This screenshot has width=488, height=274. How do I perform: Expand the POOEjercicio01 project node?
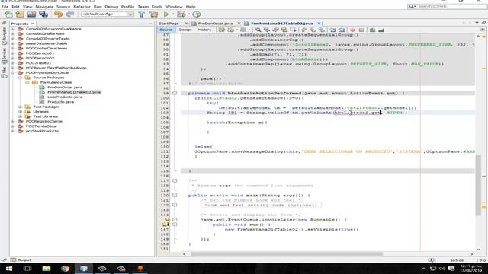[13, 53]
